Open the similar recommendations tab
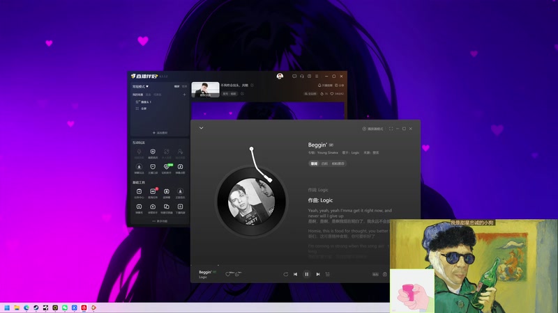The height and width of the screenshot is (313, 558). (x=338, y=163)
